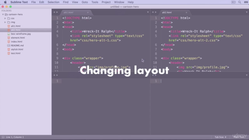Screen dimensions: 249x140
Task: Open the Selection menu
Action: [x=53, y=2]
